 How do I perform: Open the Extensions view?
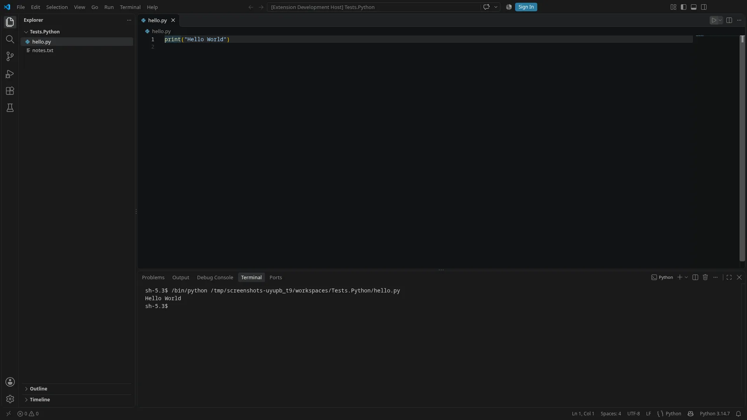pyautogui.click(x=10, y=91)
